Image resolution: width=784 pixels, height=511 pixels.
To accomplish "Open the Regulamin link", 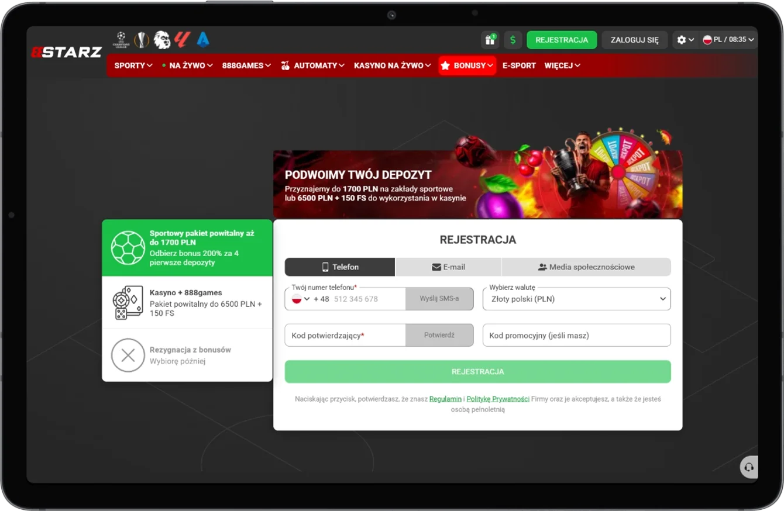I will tap(445, 399).
